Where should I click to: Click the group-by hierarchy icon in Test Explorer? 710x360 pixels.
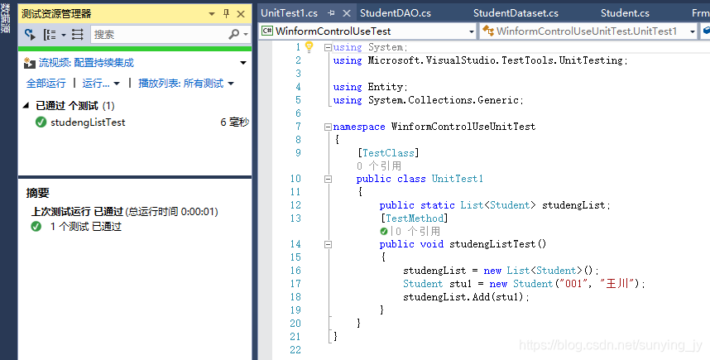[50, 35]
